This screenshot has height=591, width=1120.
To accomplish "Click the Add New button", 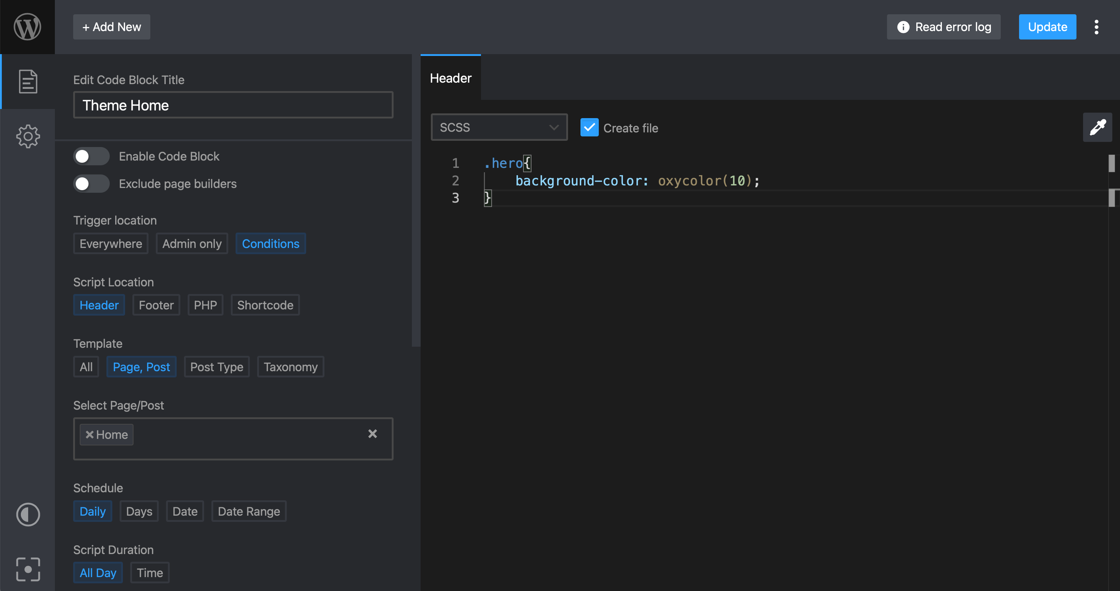I will tap(112, 27).
